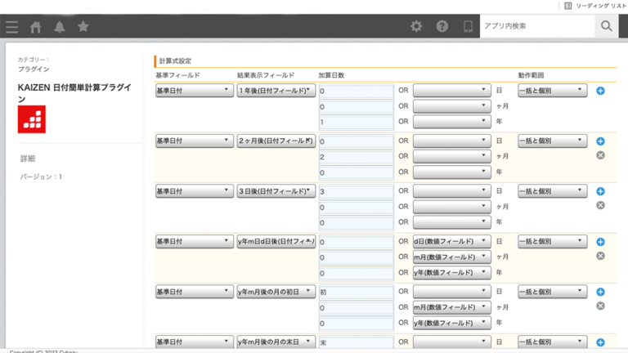Remove the 2ヶ月後 calculation row
The width and height of the screenshot is (628, 353).
point(600,155)
